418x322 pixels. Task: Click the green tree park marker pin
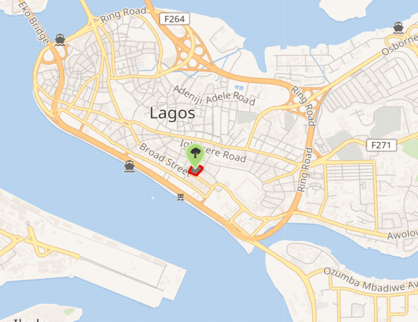[195, 155]
